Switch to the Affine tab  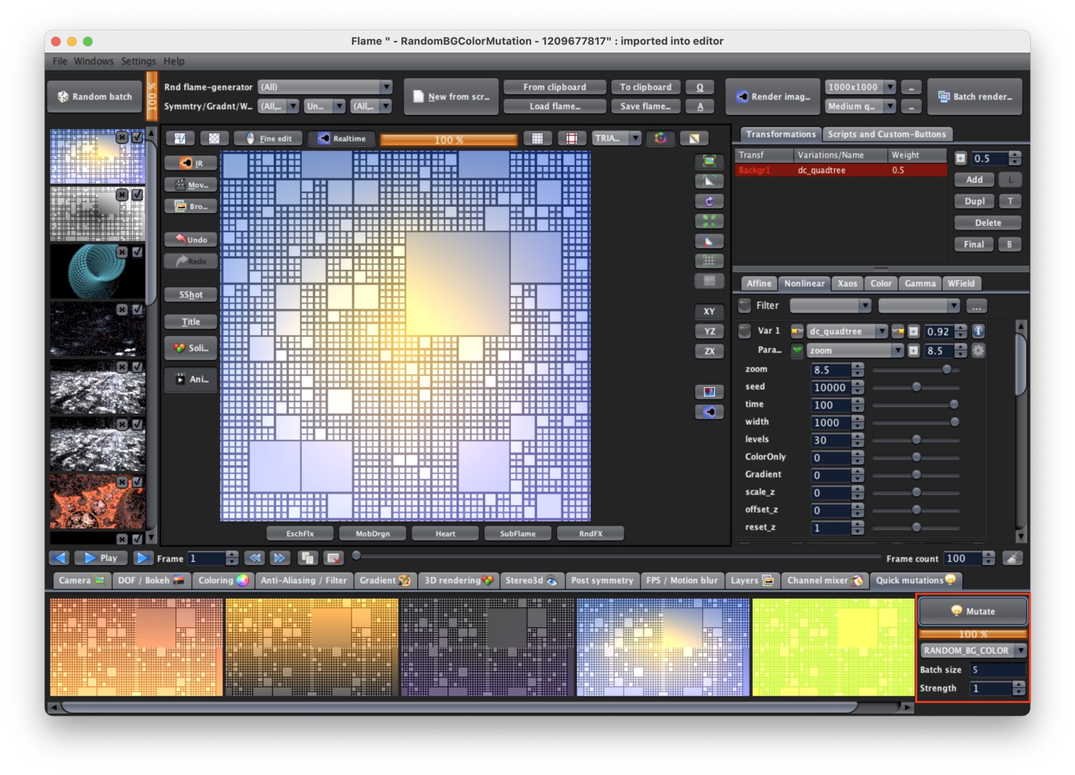pos(759,284)
